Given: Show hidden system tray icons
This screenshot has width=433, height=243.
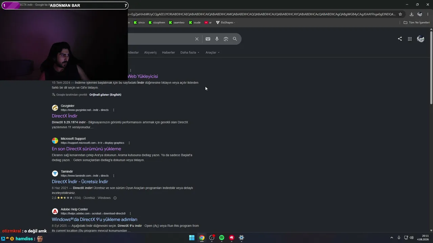Looking at the screenshot, I should pos(392,238).
